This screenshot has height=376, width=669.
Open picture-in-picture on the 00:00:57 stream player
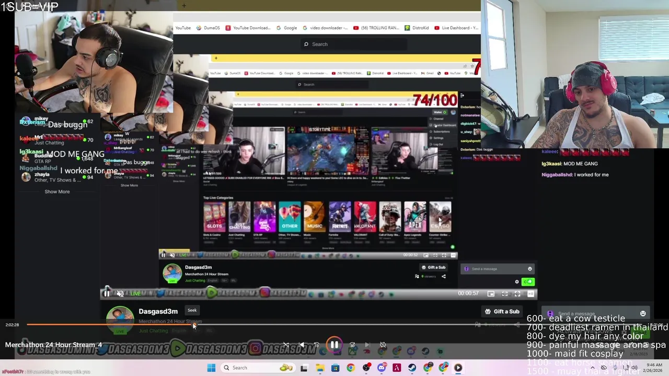click(x=491, y=293)
